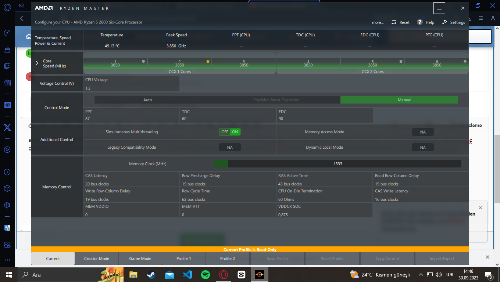Screen dimensions: 500x282
Task: Select the core 3 speed cell
Action: [244, 63]
